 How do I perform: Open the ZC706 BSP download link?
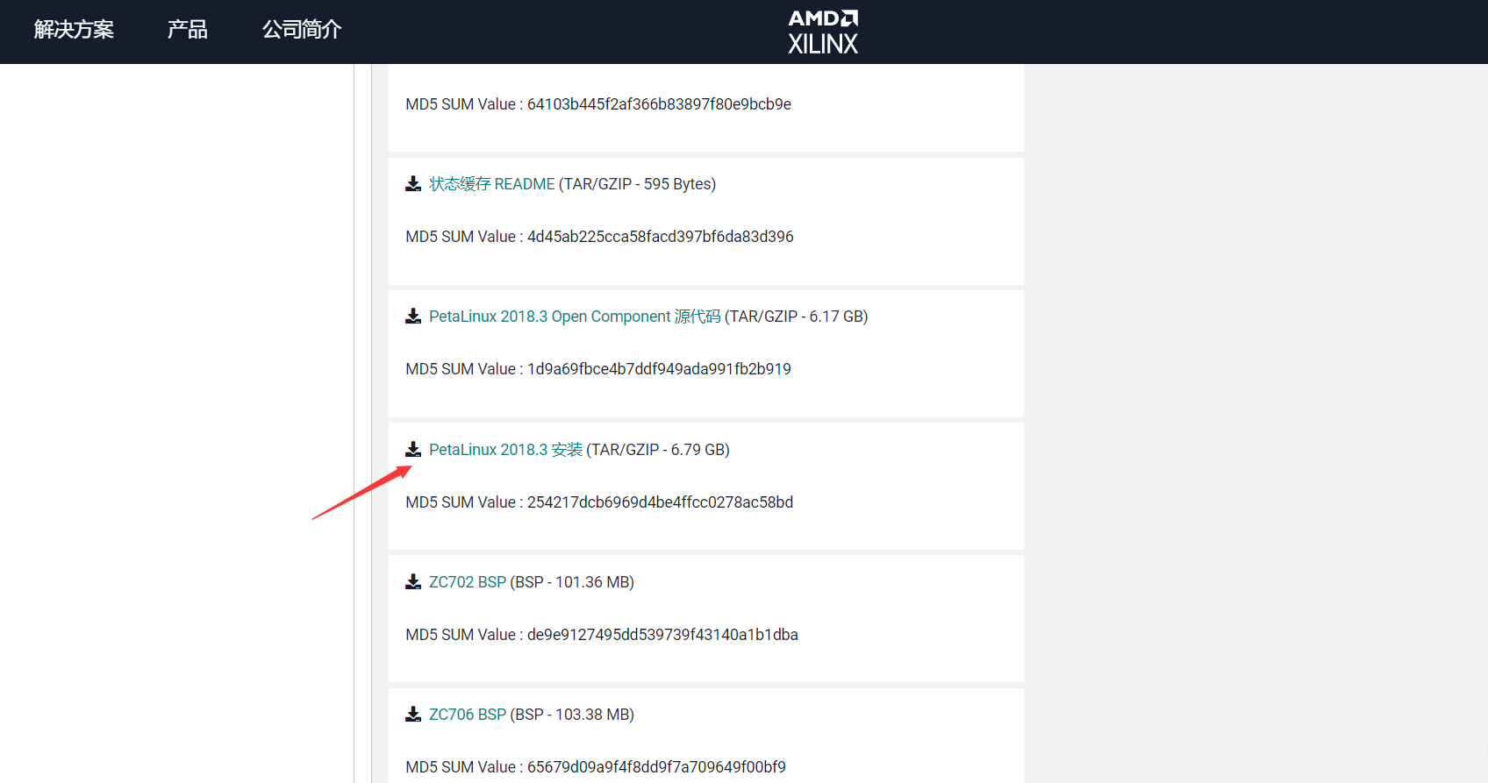468,715
